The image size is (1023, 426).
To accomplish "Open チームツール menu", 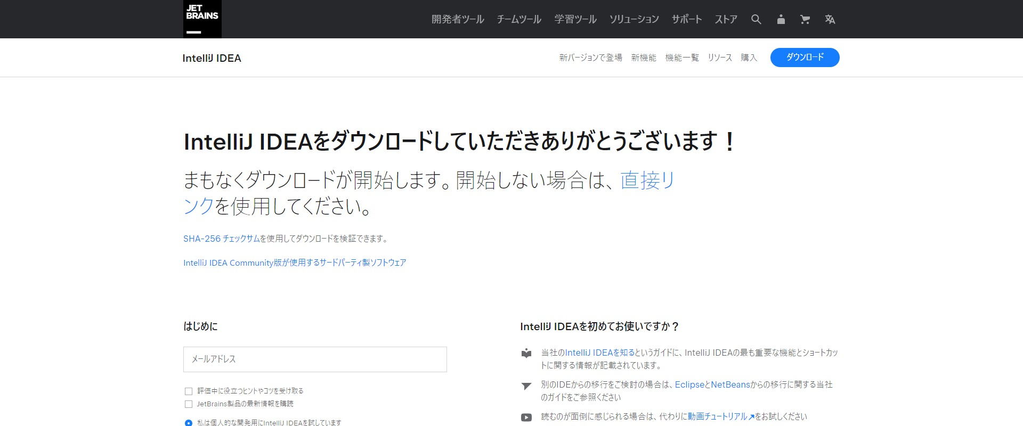I will pos(519,20).
